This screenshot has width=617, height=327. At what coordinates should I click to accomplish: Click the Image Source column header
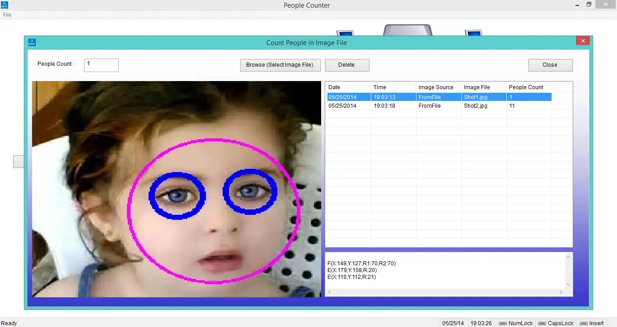[x=438, y=87]
